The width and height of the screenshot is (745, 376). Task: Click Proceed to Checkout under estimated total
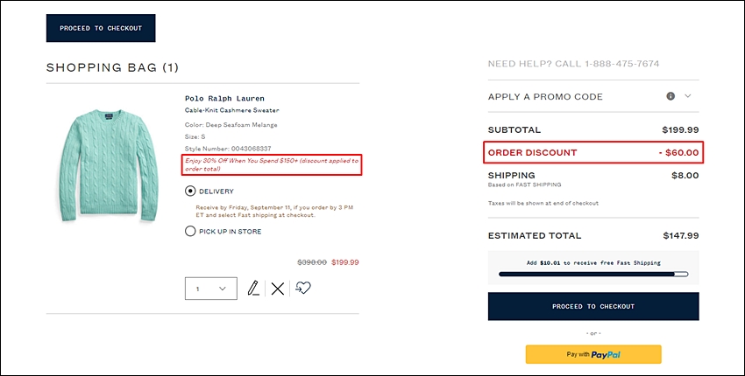click(593, 306)
